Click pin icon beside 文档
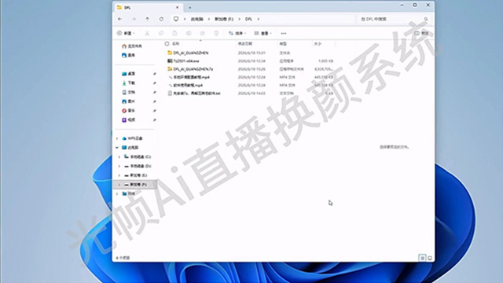The width and height of the screenshot is (503, 283). (154, 93)
